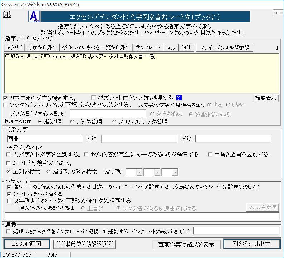Enable 大文字と小文字を区別する checkbox
The height and width of the screenshot is (258, 284).
[x=8, y=155]
